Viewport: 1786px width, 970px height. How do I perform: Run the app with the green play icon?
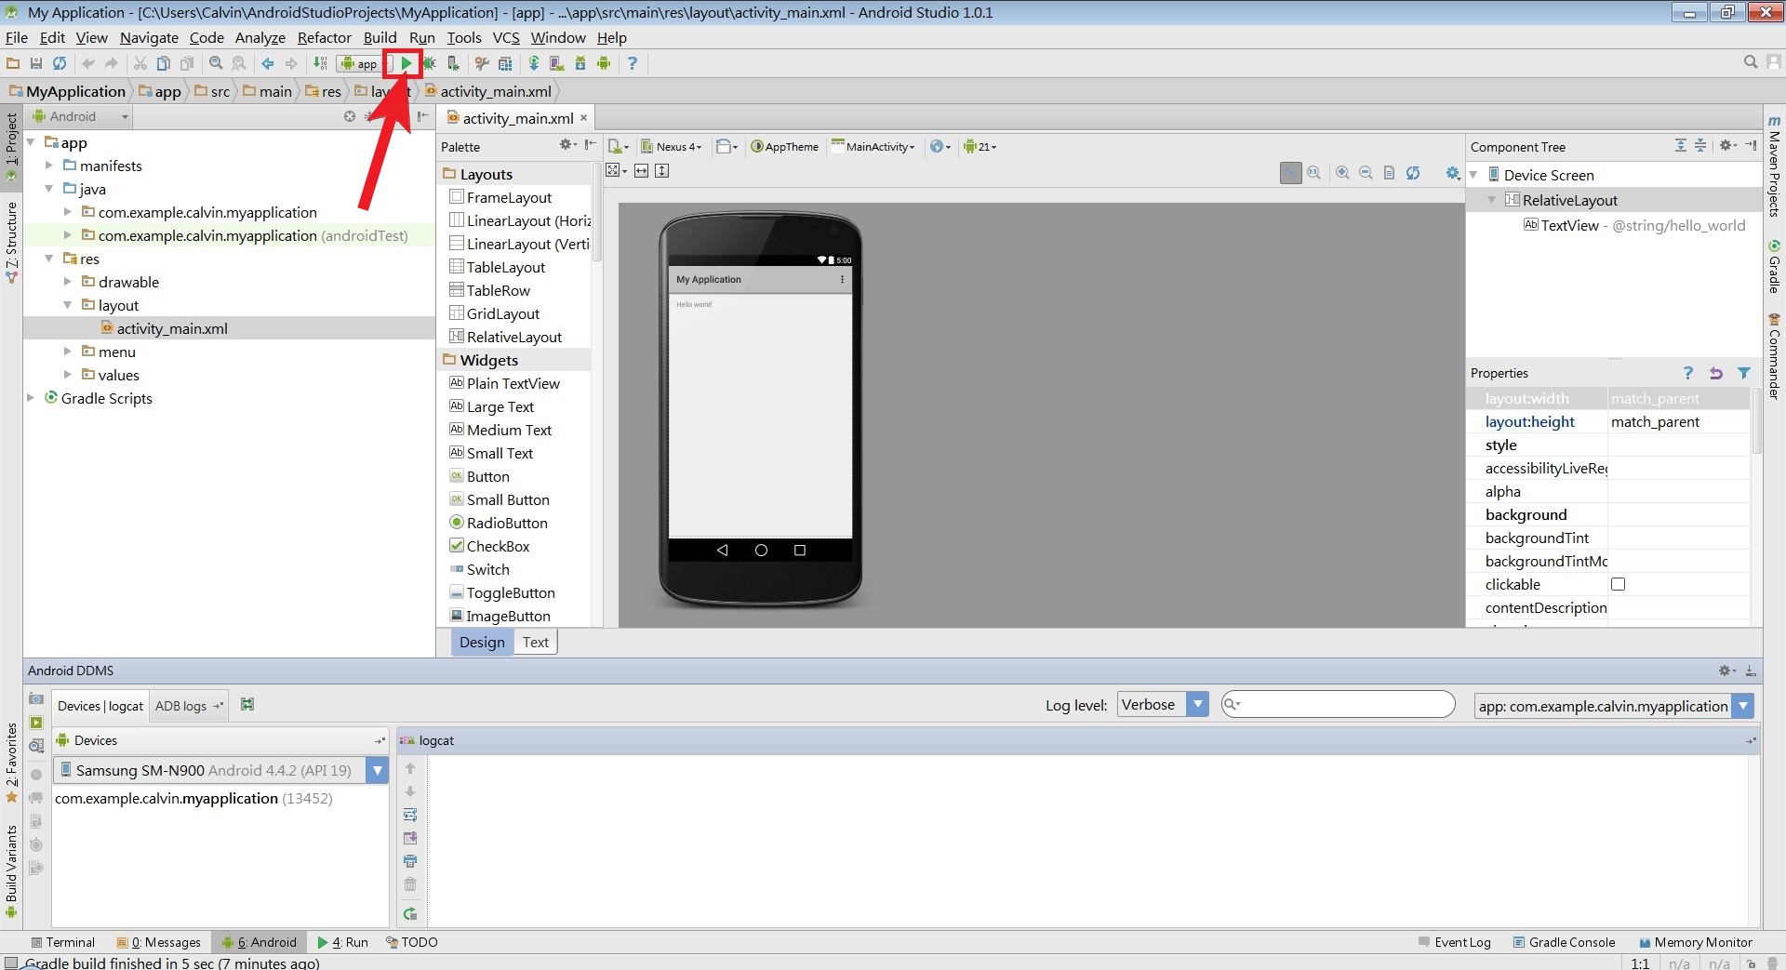(x=407, y=63)
